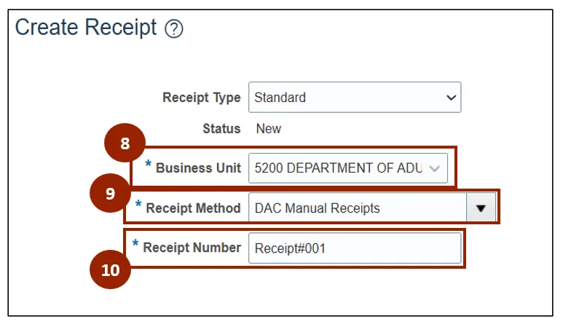Click the Business Unit label
This screenshot has height=327, width=563.
[x=198, y=168]
